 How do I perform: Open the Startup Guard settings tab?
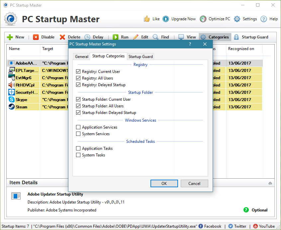click(140, 57)
